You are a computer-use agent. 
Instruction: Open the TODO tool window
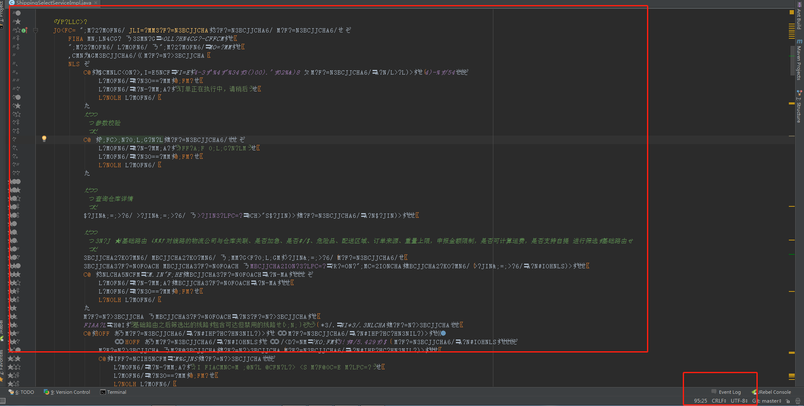21,392
